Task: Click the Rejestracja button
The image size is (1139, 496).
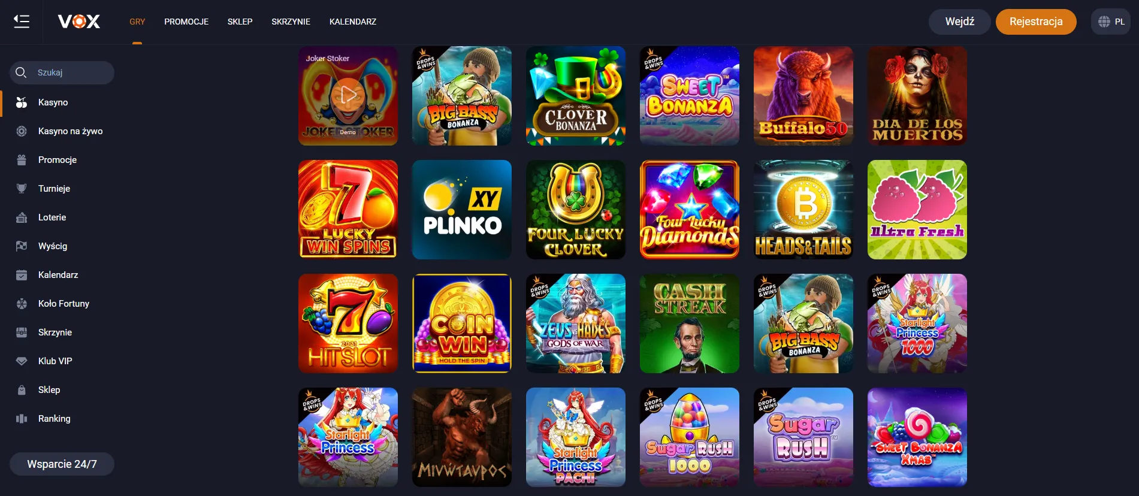Action: pyautogui.click(x=1036, y=22)
